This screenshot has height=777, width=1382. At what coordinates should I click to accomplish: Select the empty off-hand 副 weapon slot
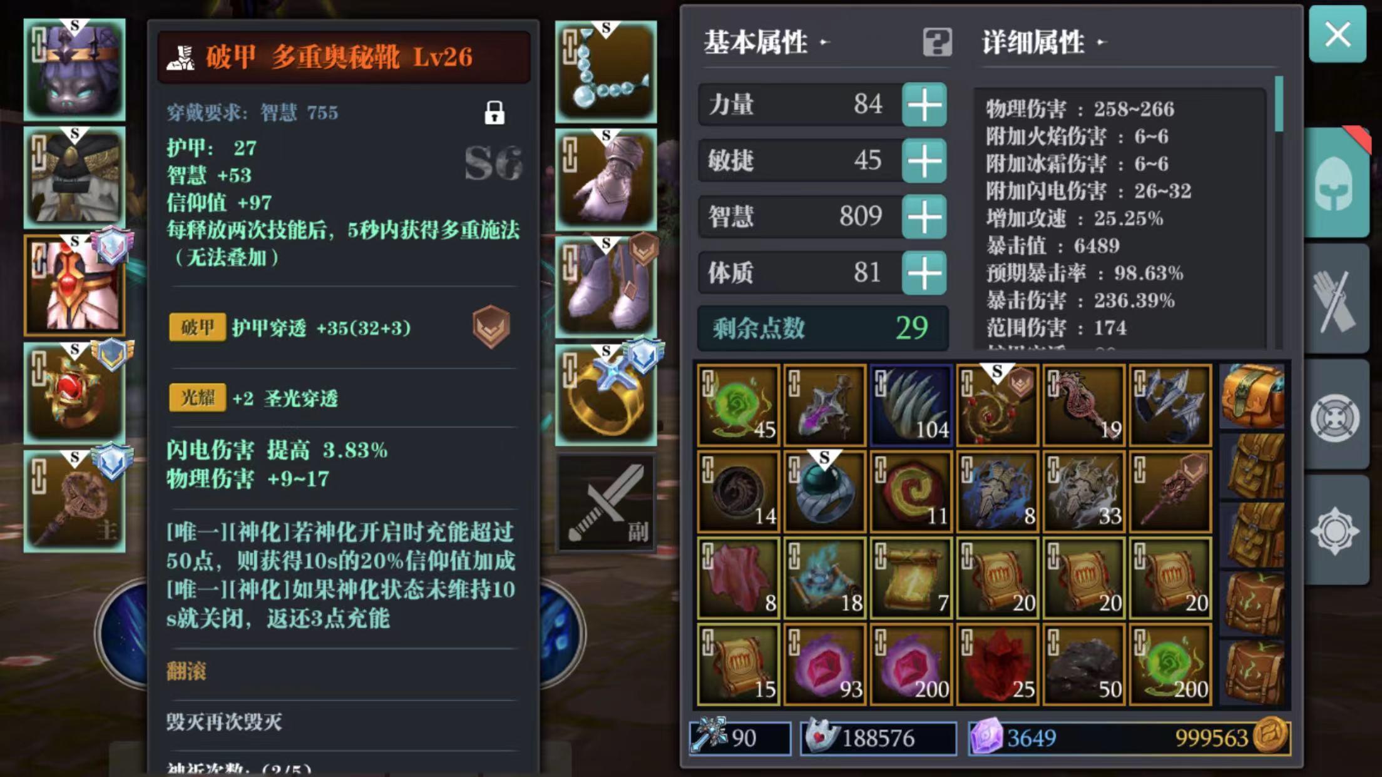pos(606,503)
